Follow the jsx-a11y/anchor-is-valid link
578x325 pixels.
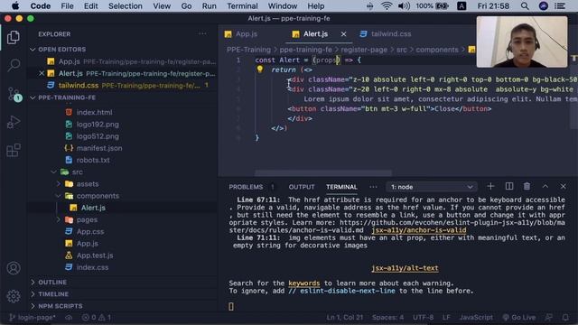[x=419, y=230]
